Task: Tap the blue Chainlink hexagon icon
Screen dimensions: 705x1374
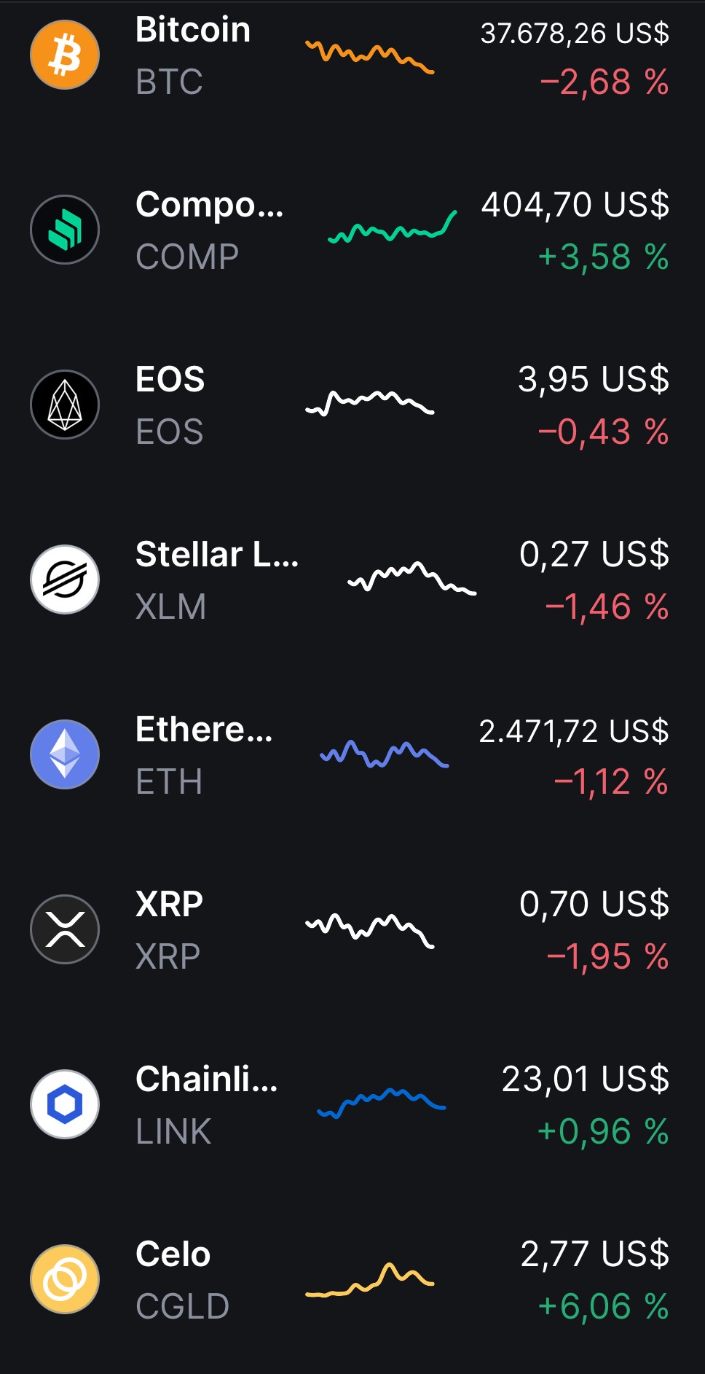Action: 65,1104
